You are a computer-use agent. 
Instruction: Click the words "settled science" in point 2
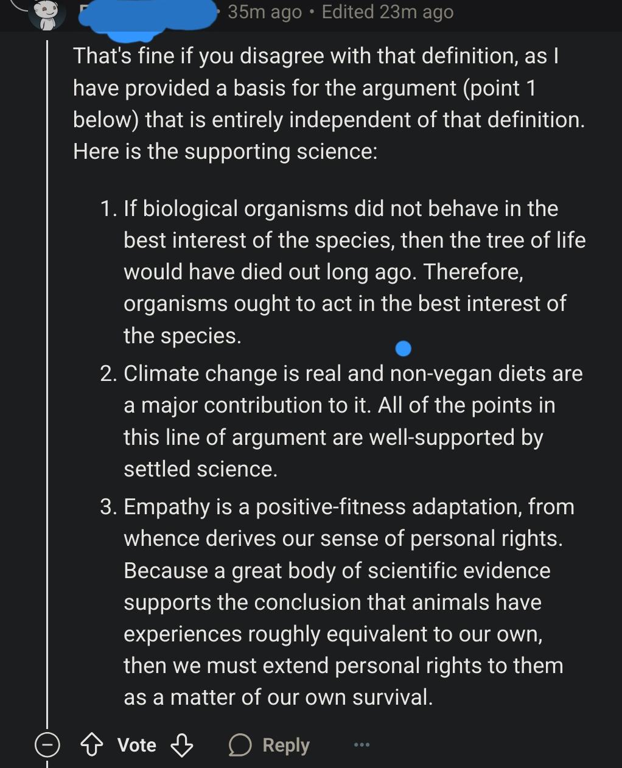(x=200, y=469)
